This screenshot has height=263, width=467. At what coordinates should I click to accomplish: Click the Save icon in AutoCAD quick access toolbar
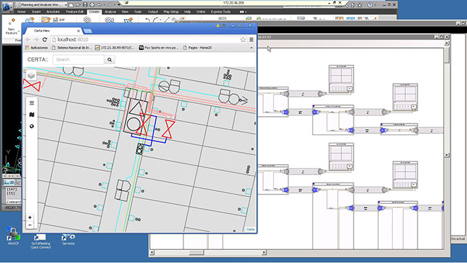[x=85, y=5]
